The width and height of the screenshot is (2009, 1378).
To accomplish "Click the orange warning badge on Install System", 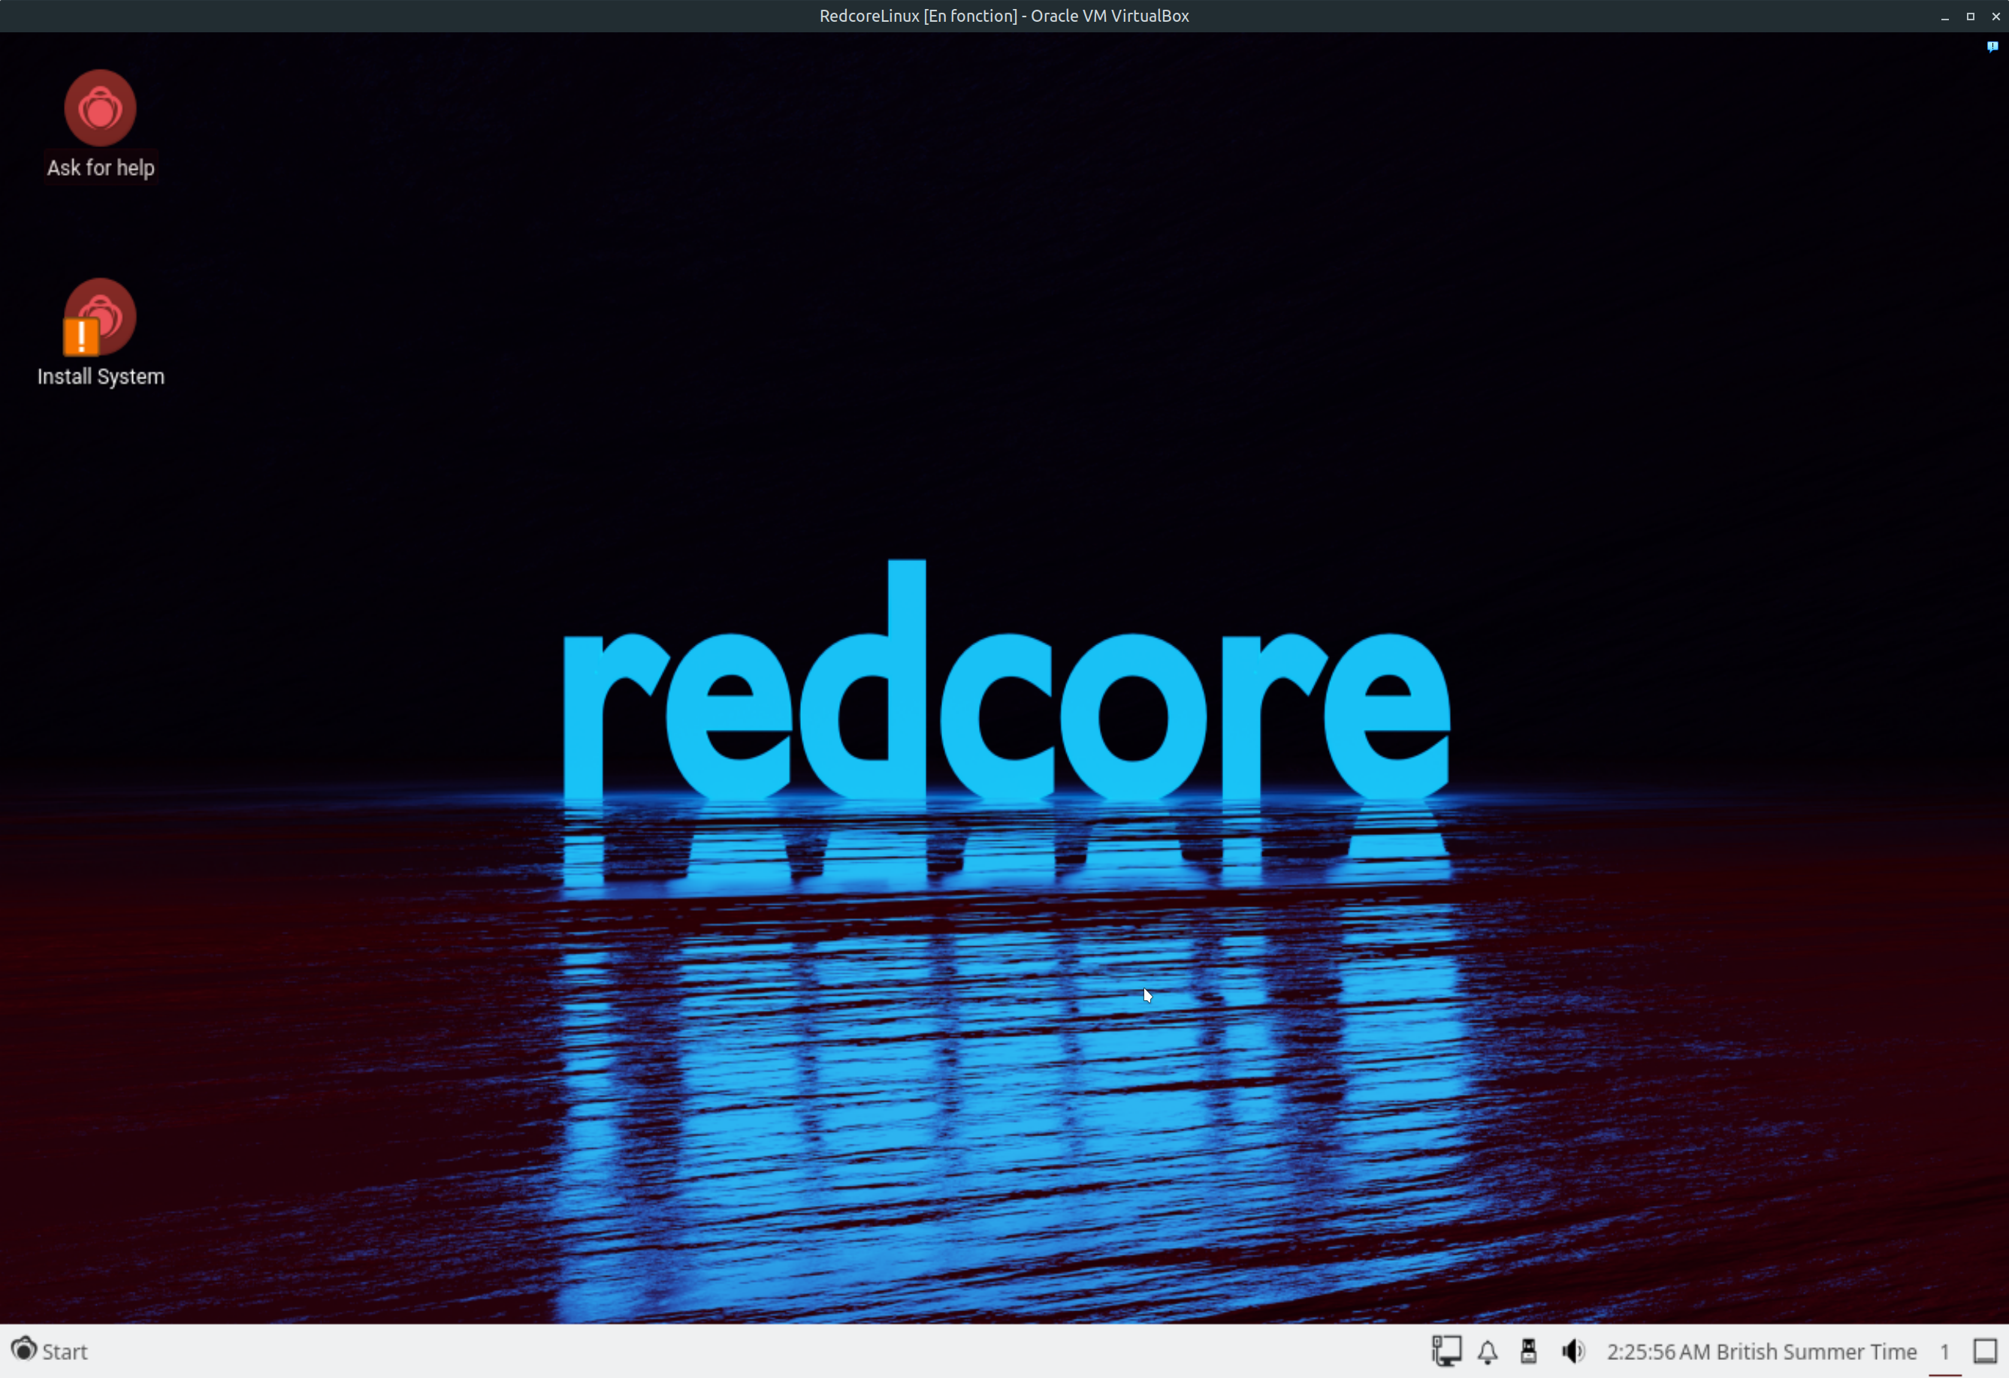I will (x=81, y=336).
